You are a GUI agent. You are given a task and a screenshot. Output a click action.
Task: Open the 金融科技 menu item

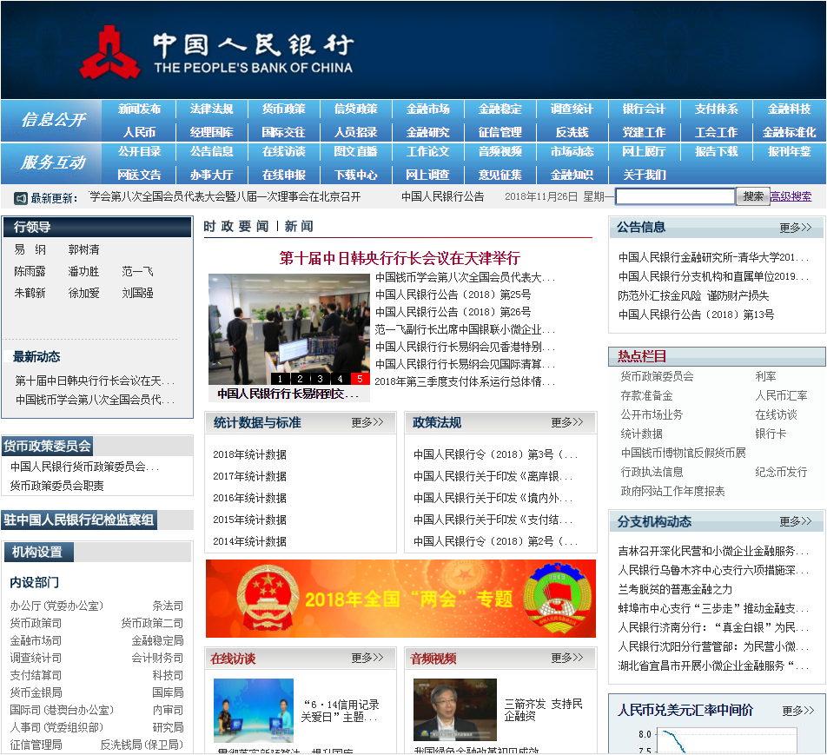tap(789, 109)
